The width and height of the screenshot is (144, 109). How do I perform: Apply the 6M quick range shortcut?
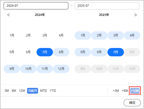point(14,91)
